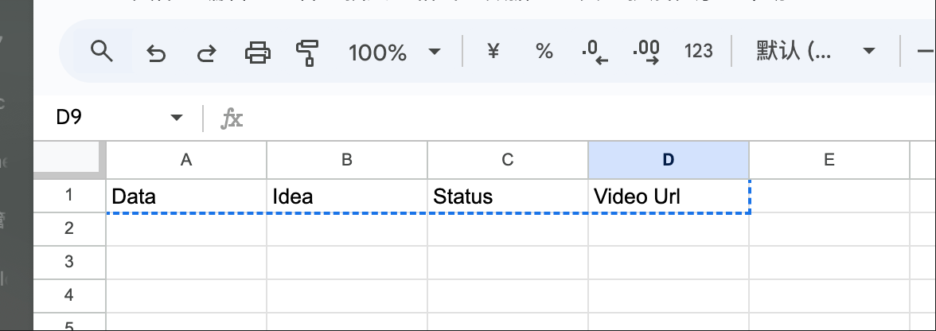Select row 1 header
Screen dimensions: 936x331
(x=69, y=195)
